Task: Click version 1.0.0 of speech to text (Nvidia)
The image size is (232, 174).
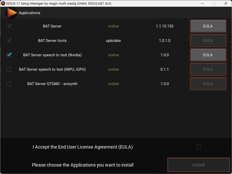Action: tap(165, 55)
